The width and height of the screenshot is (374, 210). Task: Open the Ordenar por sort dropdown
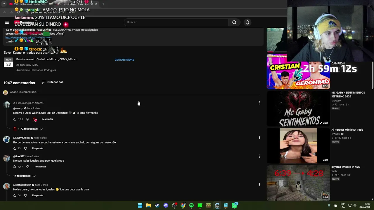52,82
